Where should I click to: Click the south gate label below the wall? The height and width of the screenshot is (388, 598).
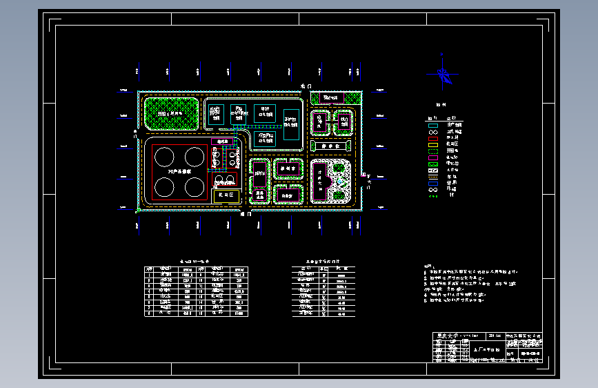point(246,214)
